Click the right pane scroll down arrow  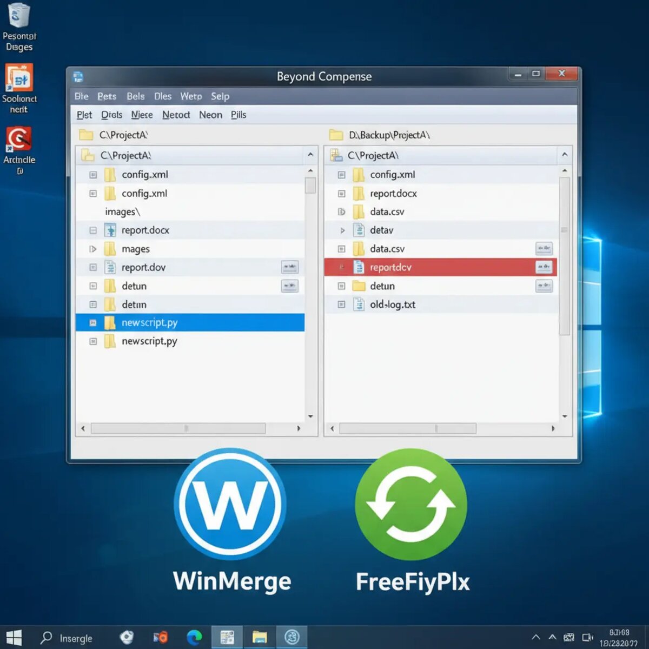[565, 416]
